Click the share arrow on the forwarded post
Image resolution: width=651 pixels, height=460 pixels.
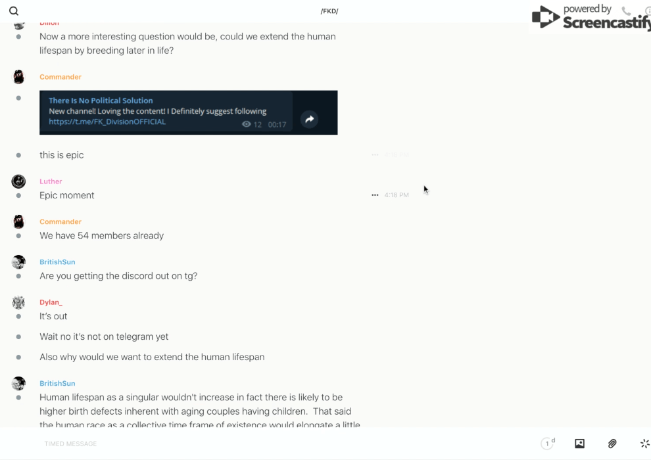point(309,119)
